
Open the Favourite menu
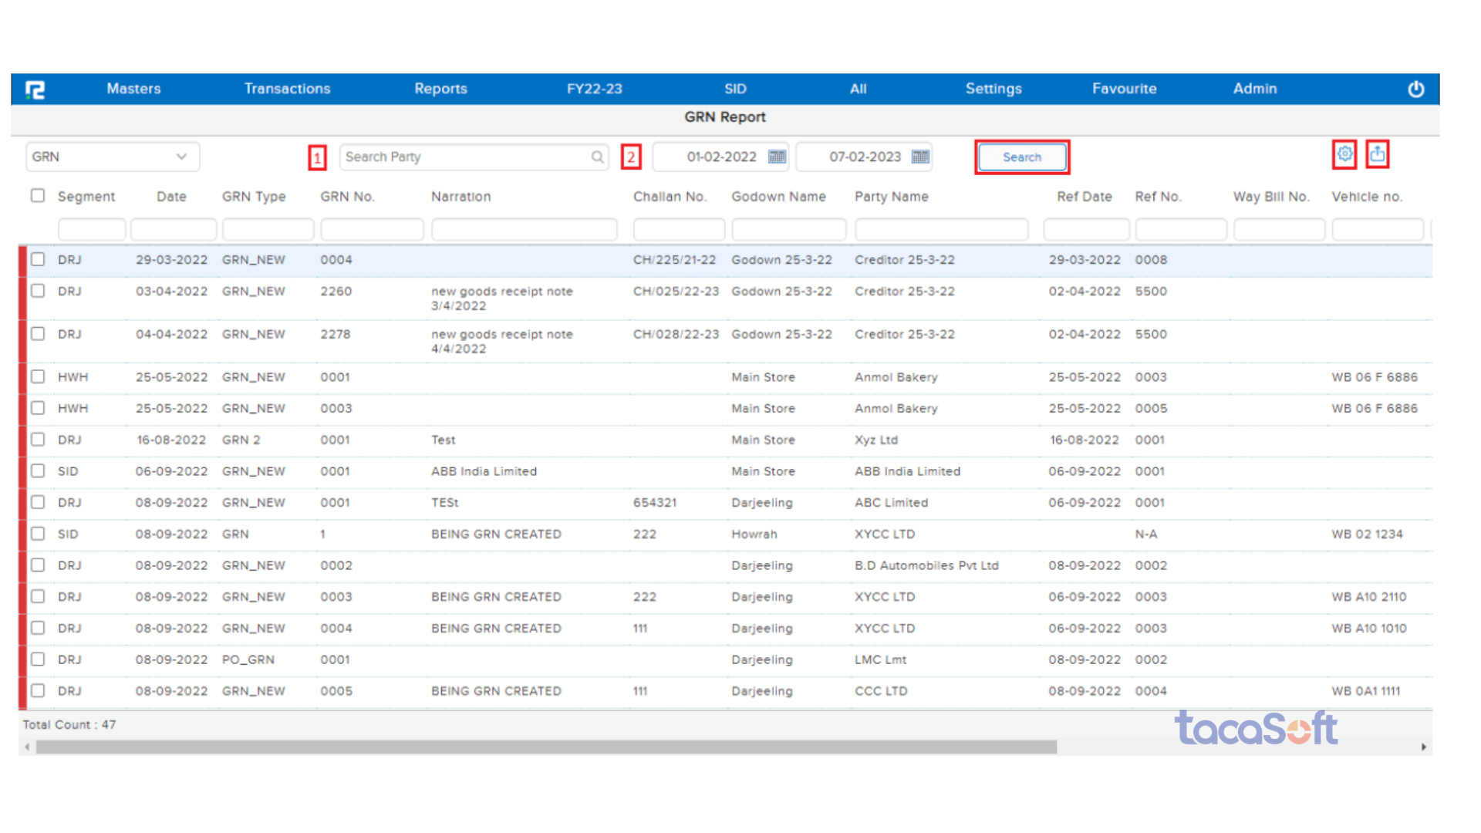pos(1124,89)
